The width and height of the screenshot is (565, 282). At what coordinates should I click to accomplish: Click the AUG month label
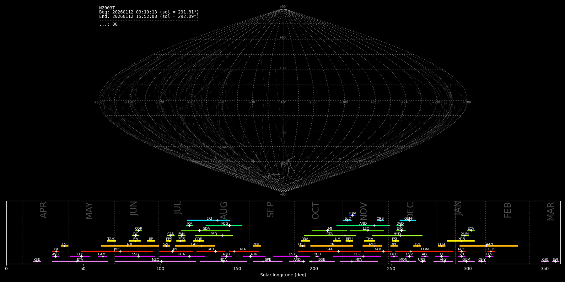point(224,211)
